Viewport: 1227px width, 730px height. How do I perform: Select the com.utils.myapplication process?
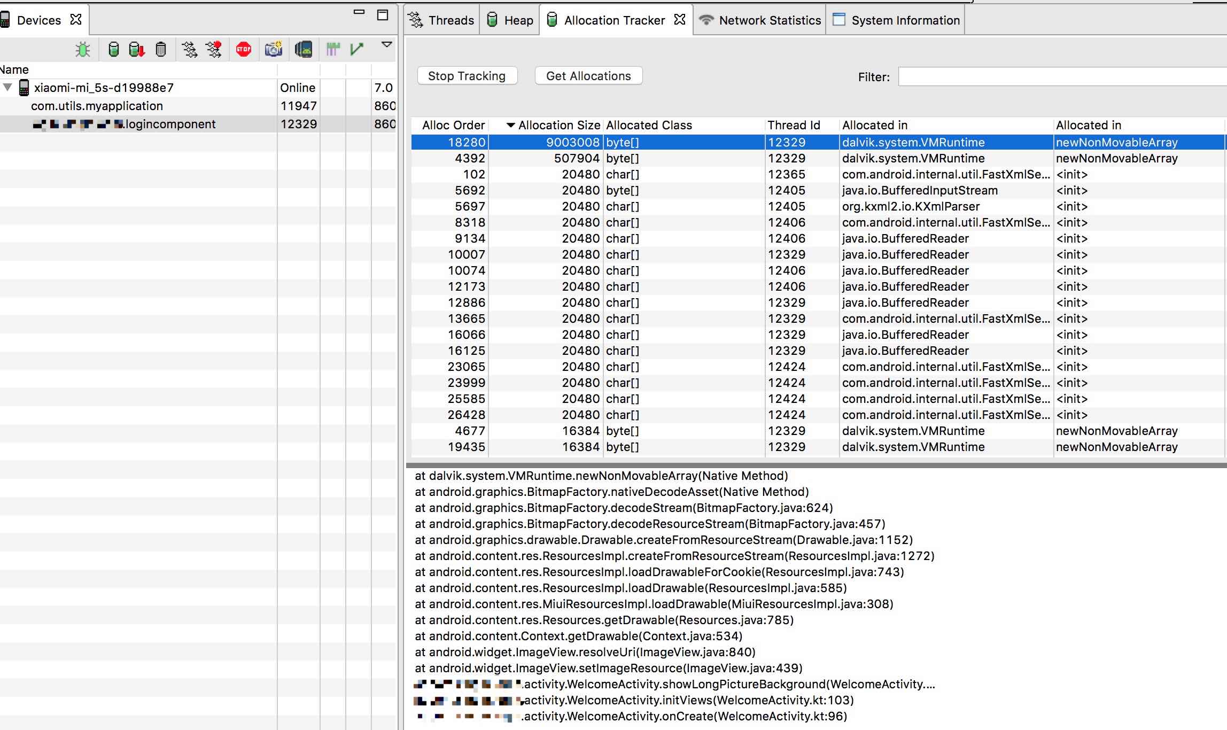97,106
